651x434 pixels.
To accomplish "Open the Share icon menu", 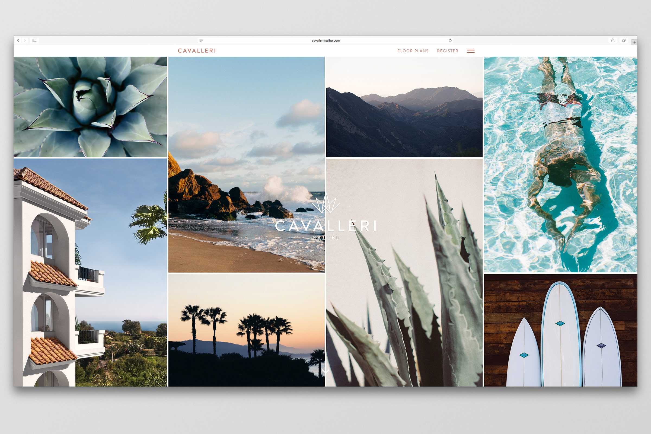I will [x=613, y=40].
